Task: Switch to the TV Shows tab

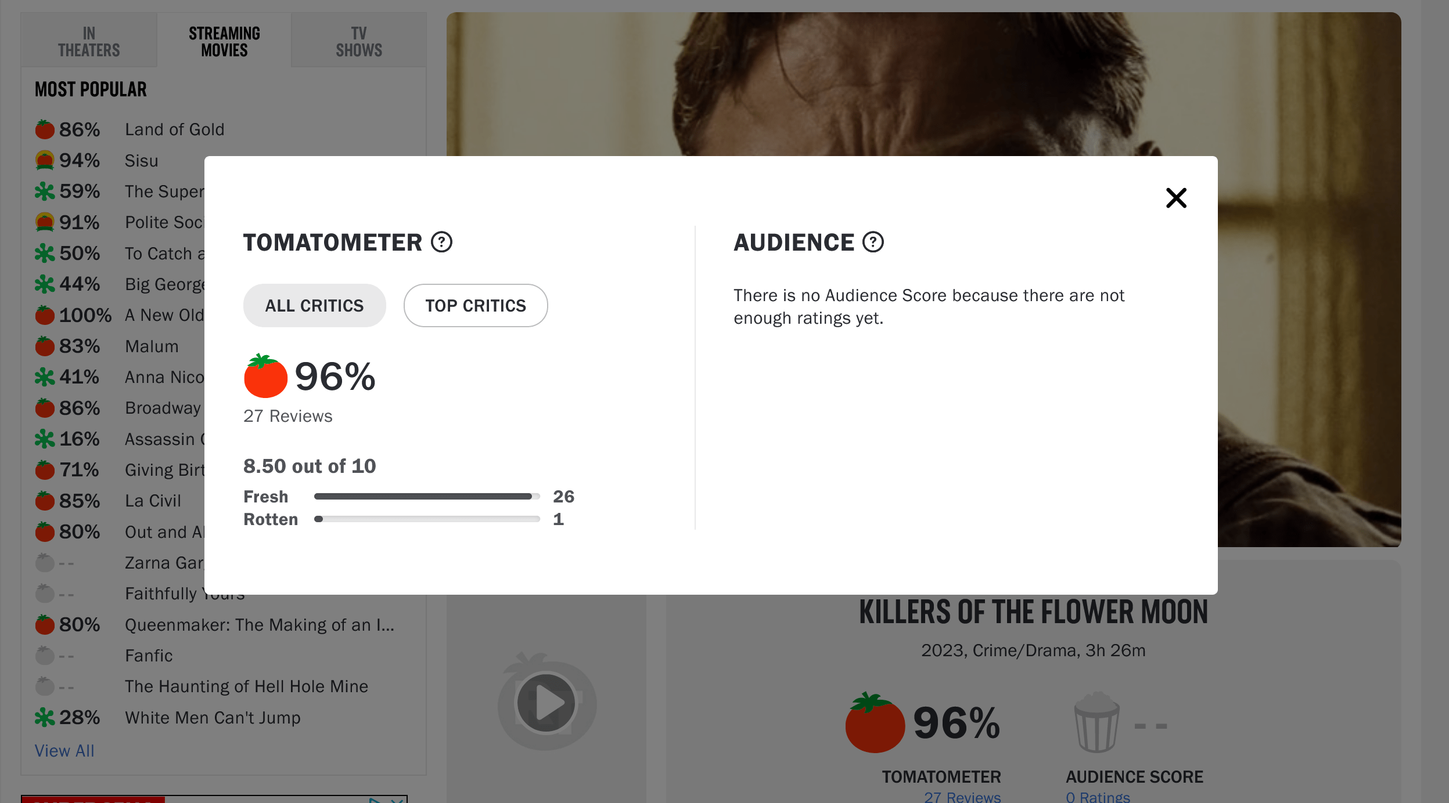Action: coord(359,41)
